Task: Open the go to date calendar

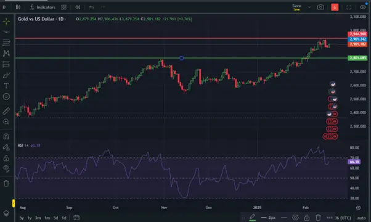Action: click(x=76, y=218)
